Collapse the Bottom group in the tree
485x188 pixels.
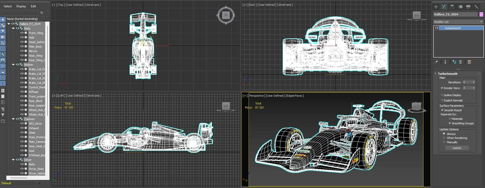pos(13,65)
